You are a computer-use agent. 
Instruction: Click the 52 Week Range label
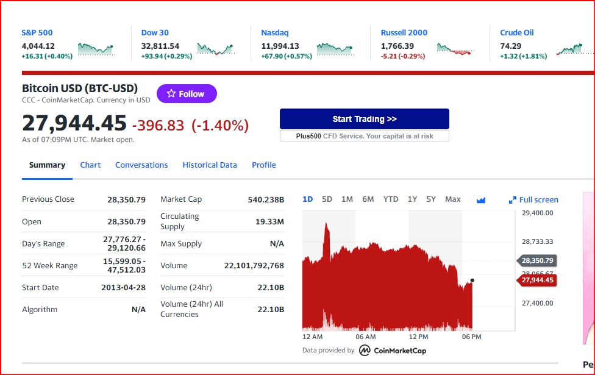(x=50, y=266)
